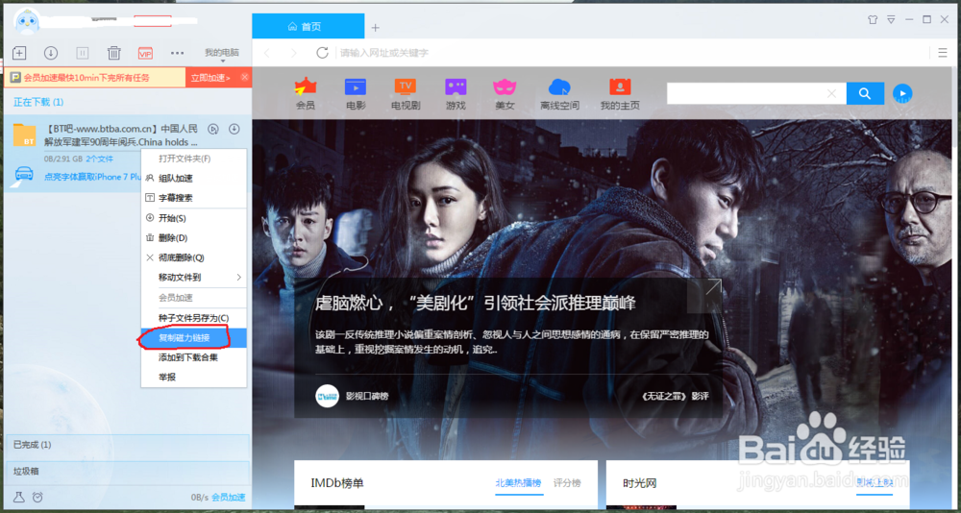Select 会员加速 in context menu
This screenshot has height=513, width=961.
pyautogui.click(x=175, y=297)
